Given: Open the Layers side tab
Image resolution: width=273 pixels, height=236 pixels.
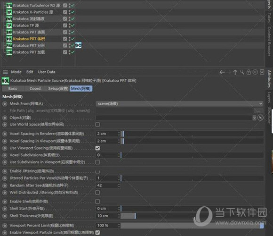Looking at the screenshot, I should tap(269, 97).
